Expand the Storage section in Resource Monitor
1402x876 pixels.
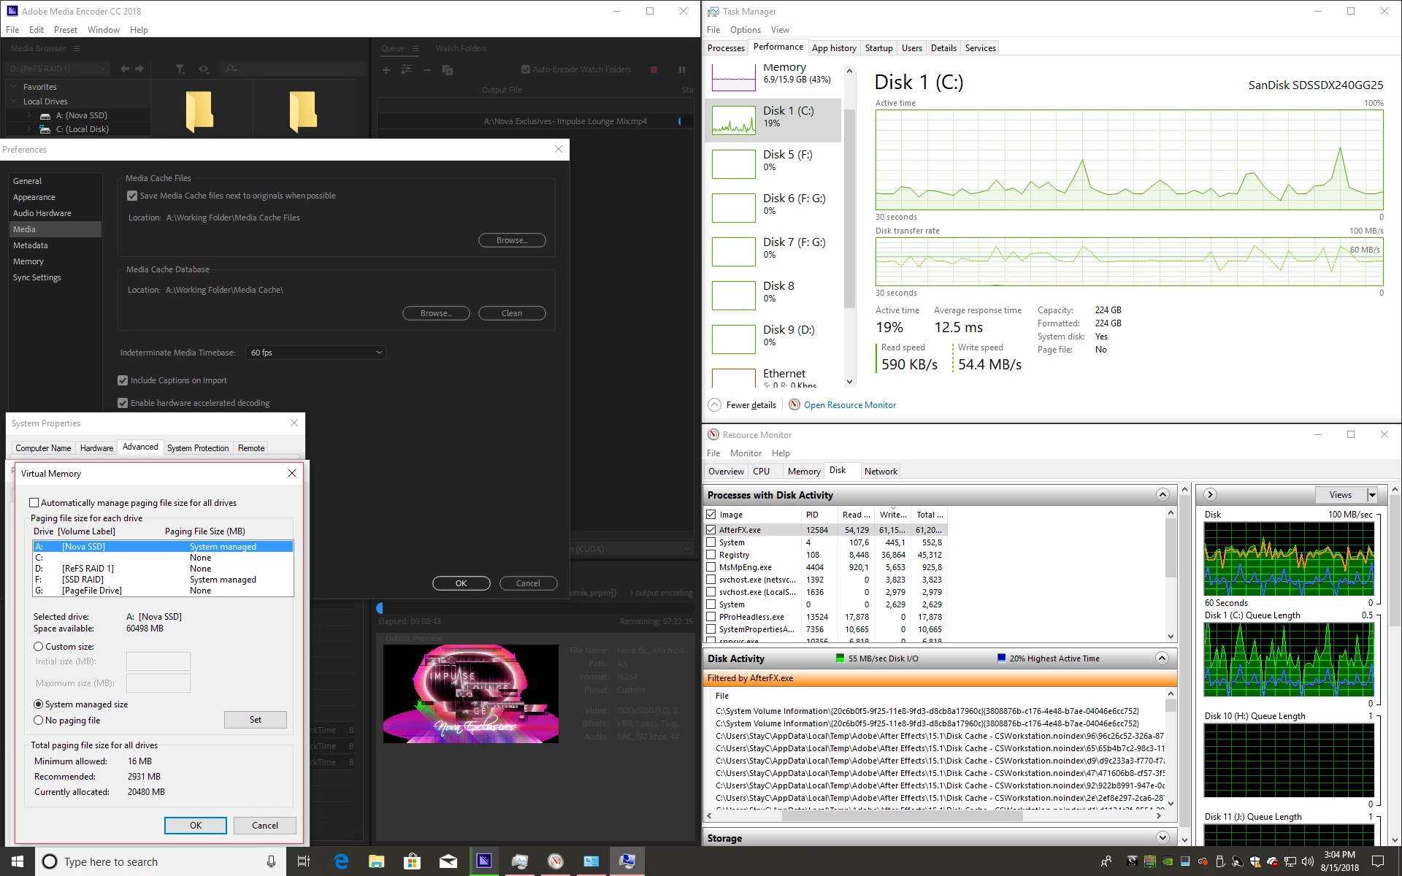coord(1162,838)
